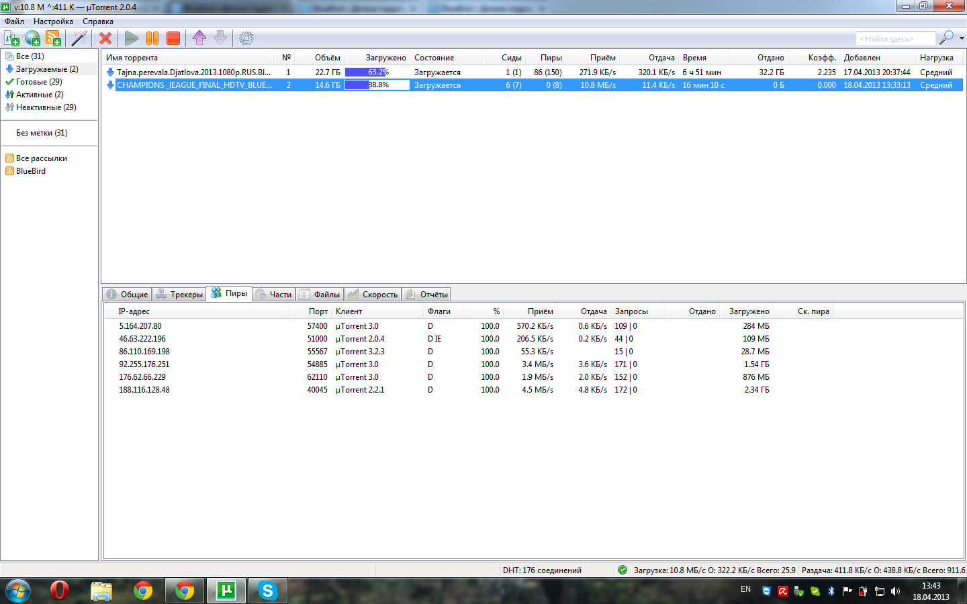Open Windows Explorer from the taskbar
The width and height of the screenshot is (967, 604).
coord(101,591)
